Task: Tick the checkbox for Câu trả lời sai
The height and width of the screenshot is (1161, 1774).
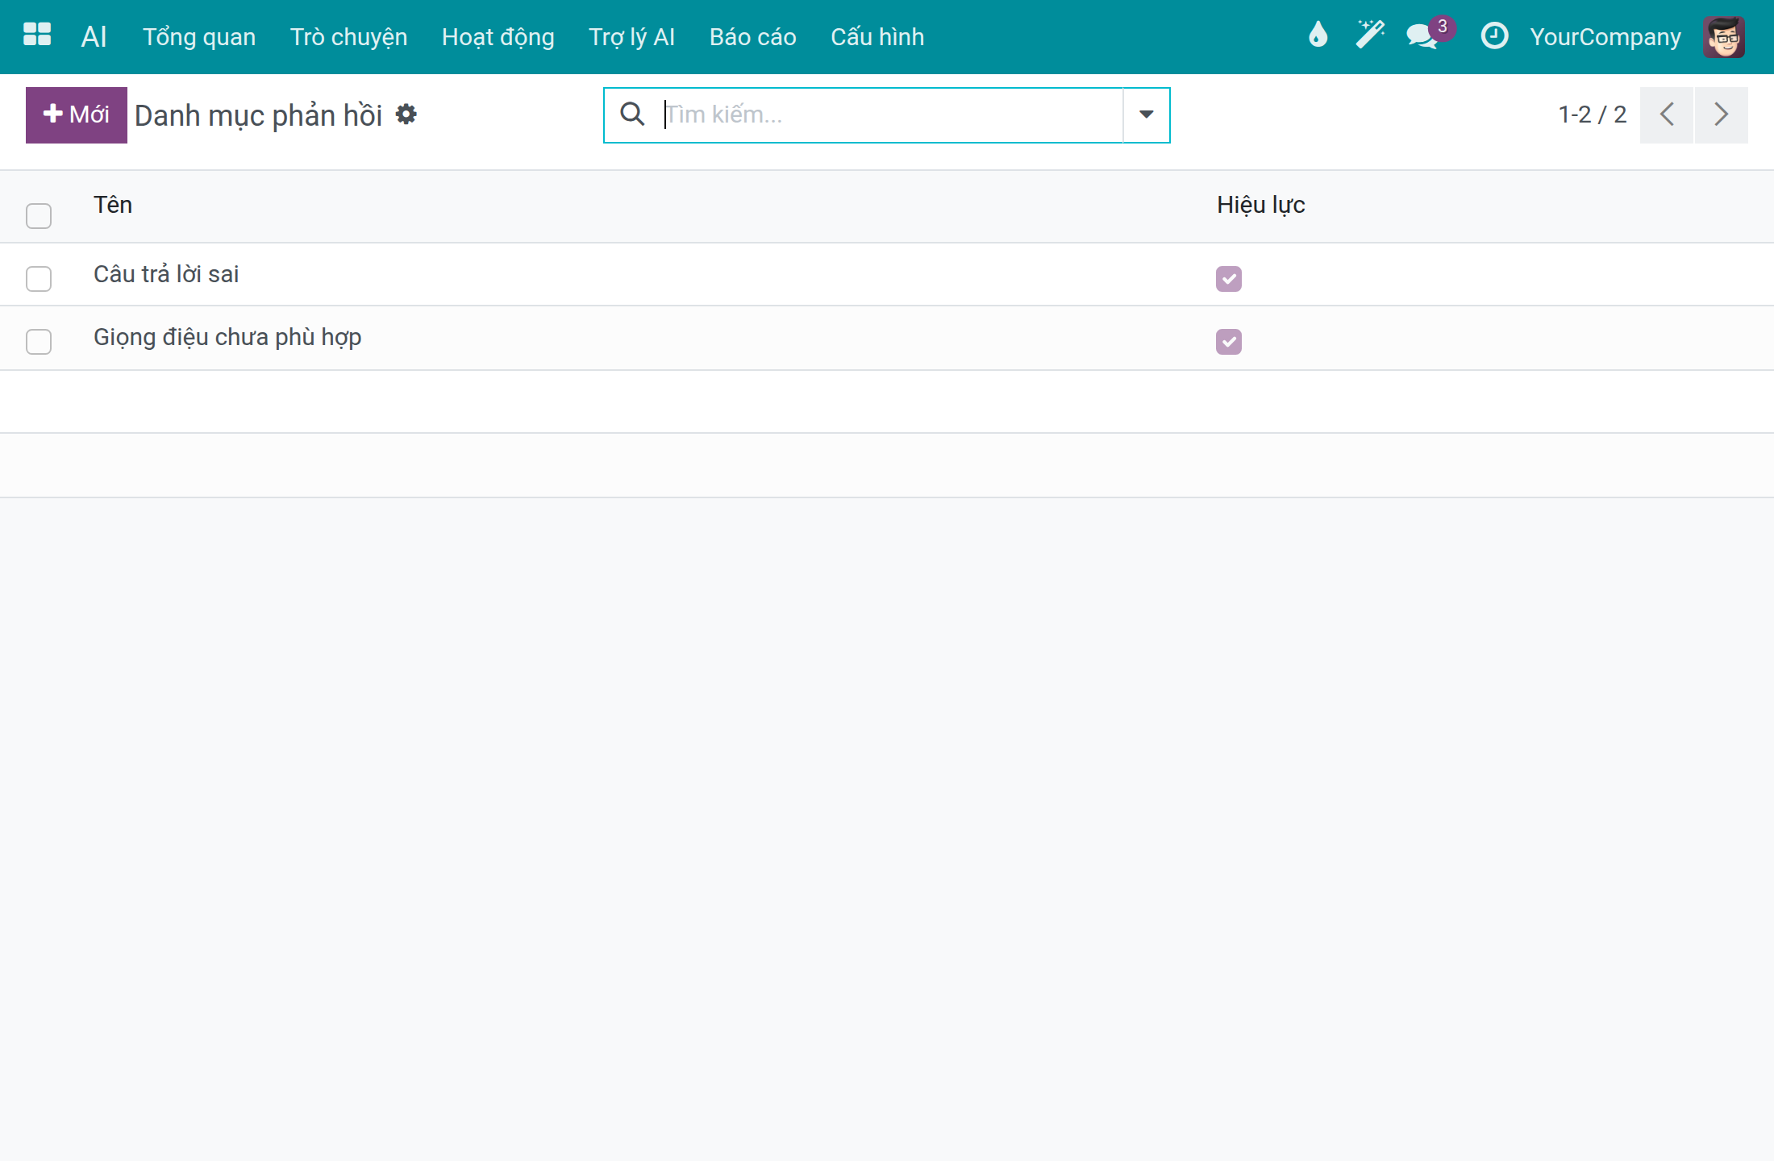Action: pyautogui.click(x=39, y=279)
